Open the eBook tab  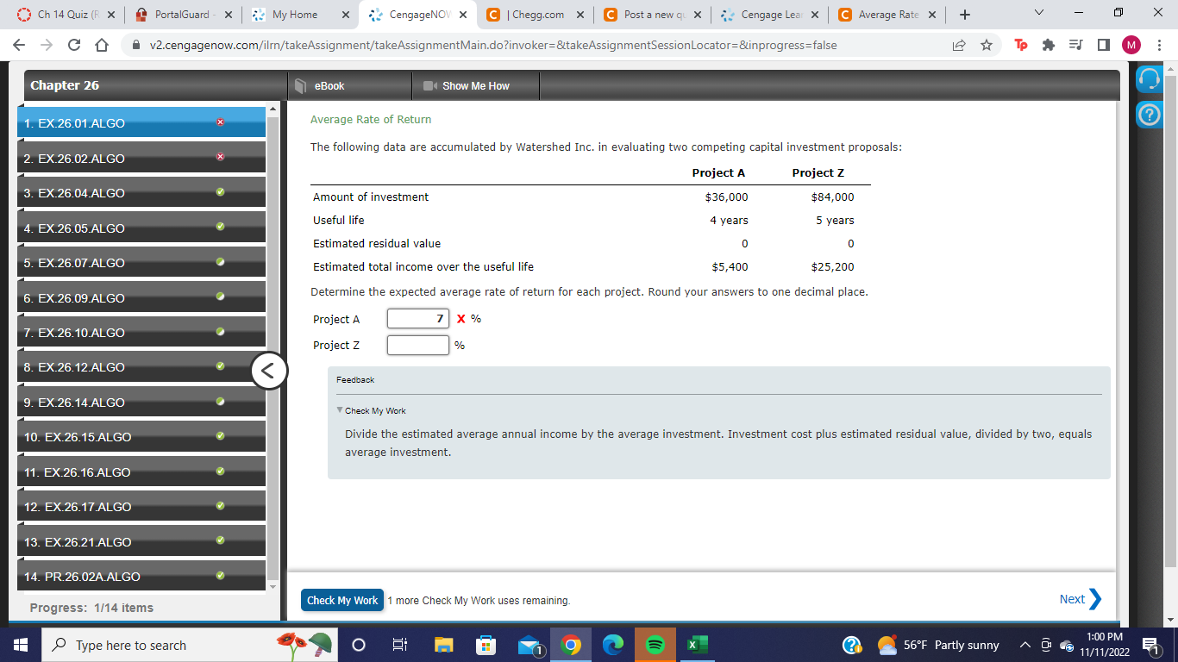coord(349,85)
